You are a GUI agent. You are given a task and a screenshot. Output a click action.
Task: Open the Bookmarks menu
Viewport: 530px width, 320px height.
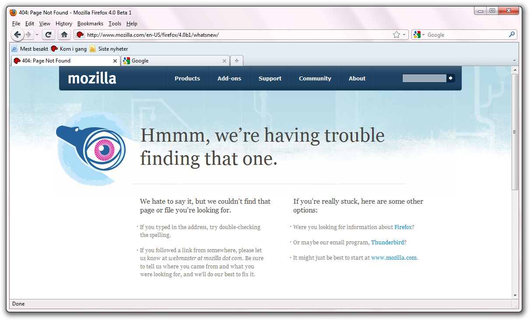pyautogui.click(x=91, y=24)
